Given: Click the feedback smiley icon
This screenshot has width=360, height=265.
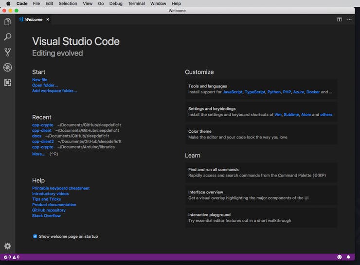Looking at the screenshot, I should [340, 257].
